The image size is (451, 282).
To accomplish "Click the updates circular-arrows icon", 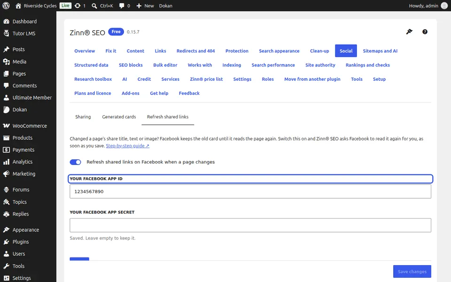I will [x=78, y=6].
